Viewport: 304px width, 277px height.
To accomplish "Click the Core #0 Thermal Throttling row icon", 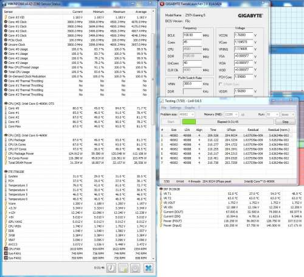I will pyautogui.click(x=6, y=81).
